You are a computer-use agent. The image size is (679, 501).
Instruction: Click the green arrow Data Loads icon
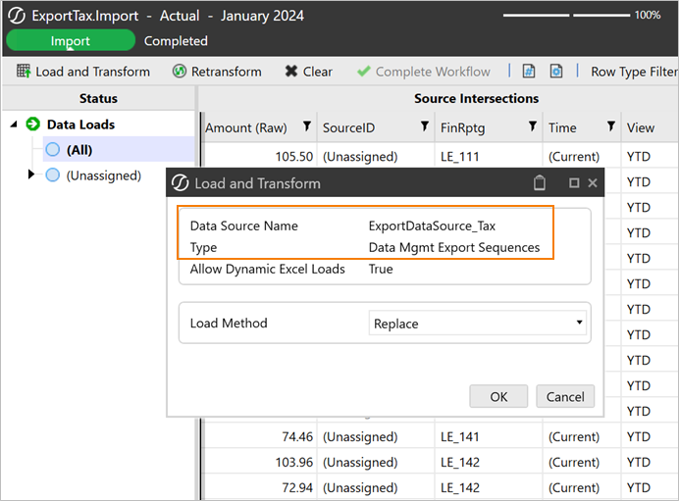(x=33, y=125)
